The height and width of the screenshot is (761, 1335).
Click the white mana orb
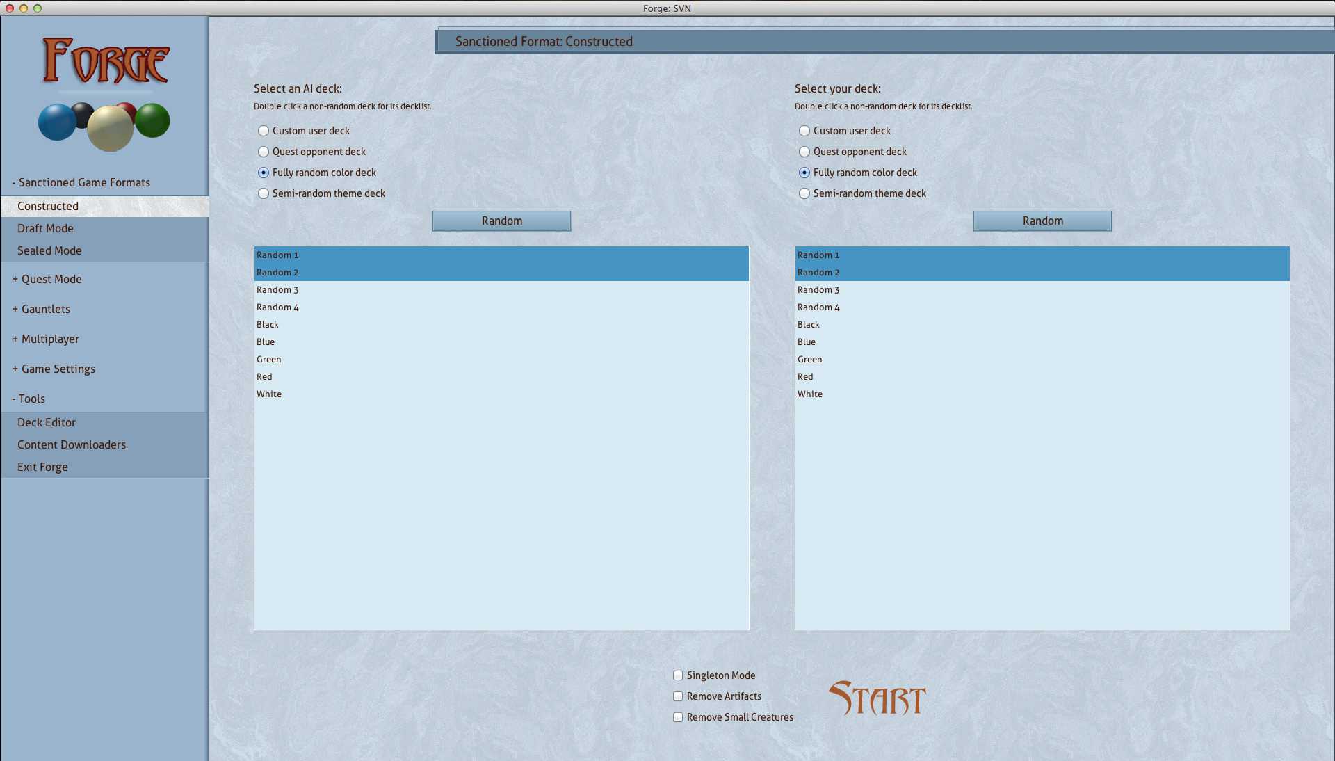[x=110, y=128]
